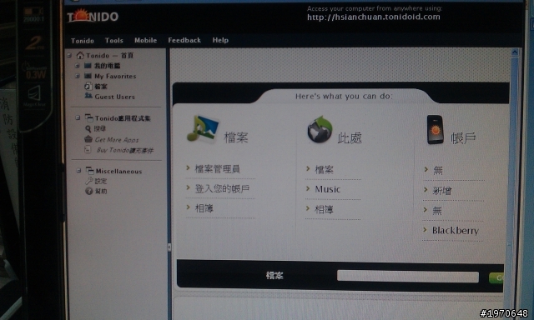Image resolution: width=534 pixels, height=320 pixels.
Task: Open the Blackberry link
Action: tap(456, 231)
